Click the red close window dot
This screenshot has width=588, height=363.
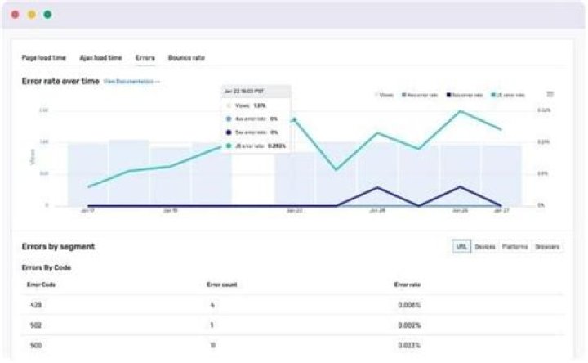(16, 15)
